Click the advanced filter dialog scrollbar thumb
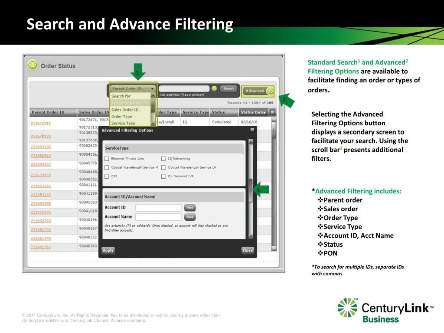The image size is (444, 333). 251,190
